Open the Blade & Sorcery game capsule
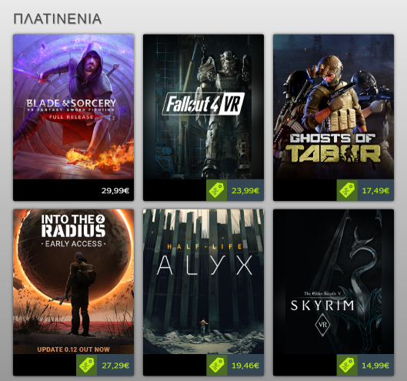The height and width of the screenshot is (381, 407). click(73, 107)
